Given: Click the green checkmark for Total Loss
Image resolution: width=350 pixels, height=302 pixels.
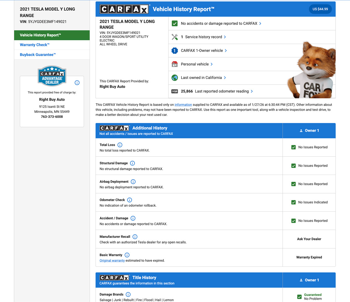Looking at the screenshot, I should pos(293,147).
